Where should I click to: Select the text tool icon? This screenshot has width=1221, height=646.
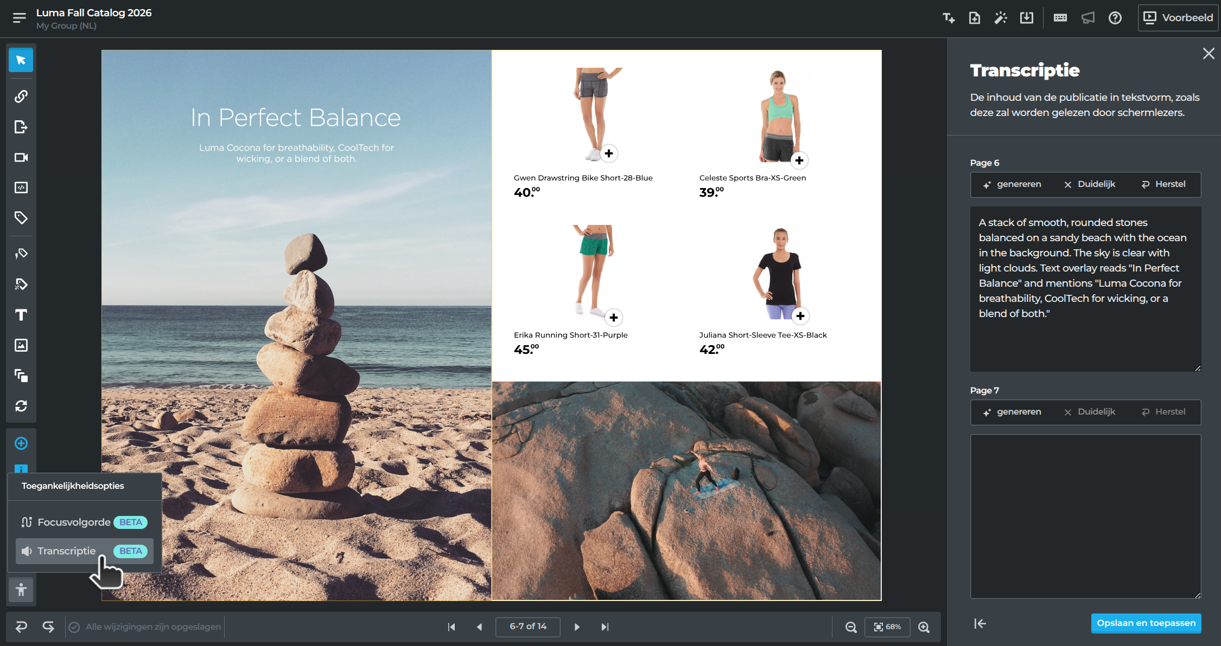tap(21, 315)
